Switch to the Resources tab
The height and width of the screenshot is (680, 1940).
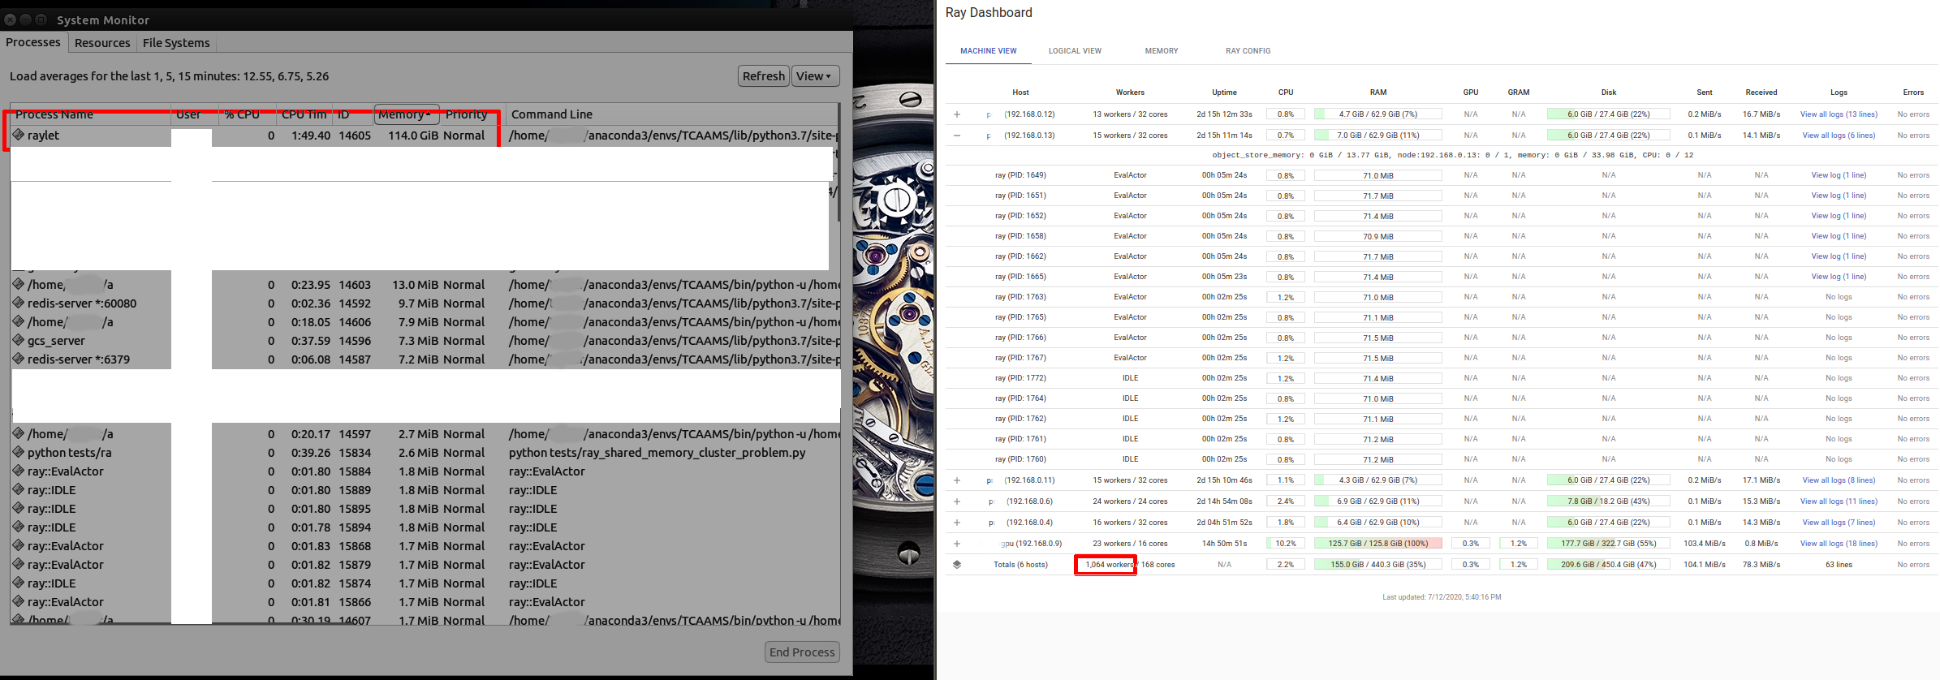click(x=102, y=43)
